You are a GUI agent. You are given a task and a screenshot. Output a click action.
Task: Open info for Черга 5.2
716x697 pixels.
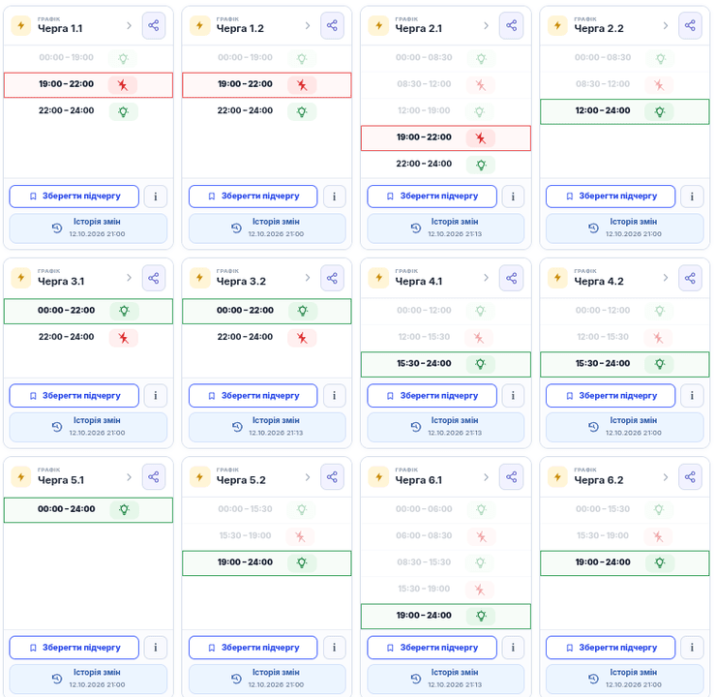click(x=334, y=648)
